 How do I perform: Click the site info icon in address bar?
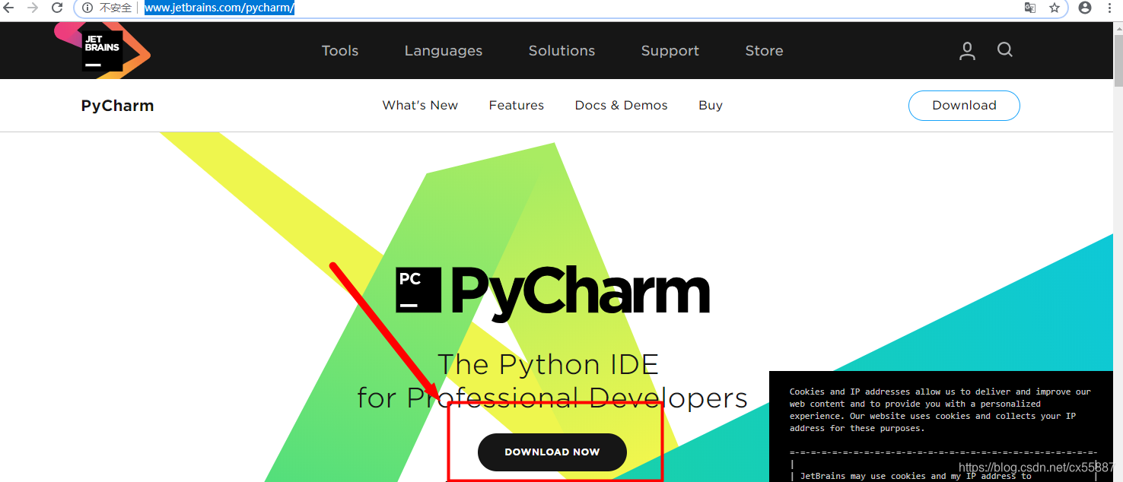coord(87,8)
